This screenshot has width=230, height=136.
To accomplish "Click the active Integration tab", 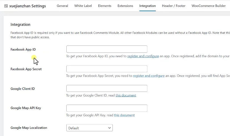I will click(147, 6).
